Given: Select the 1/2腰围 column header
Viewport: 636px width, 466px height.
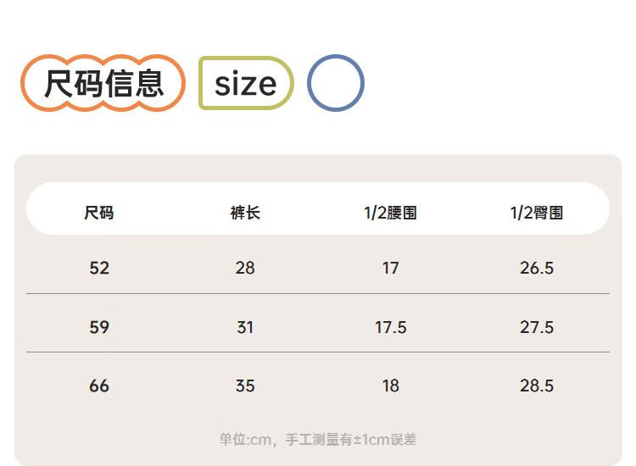Looking at the screenshot, I should click(x=391, y=213).
